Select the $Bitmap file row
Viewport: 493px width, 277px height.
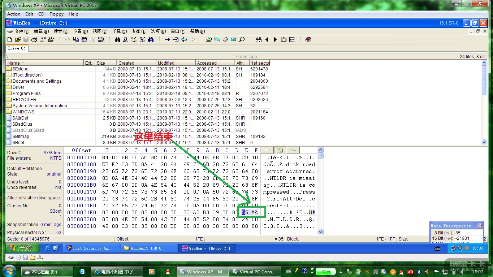[x=138, y=137]
